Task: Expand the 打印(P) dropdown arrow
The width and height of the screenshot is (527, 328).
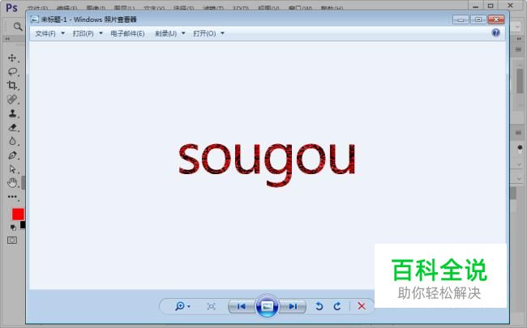Action: click(x=101, y=33)
